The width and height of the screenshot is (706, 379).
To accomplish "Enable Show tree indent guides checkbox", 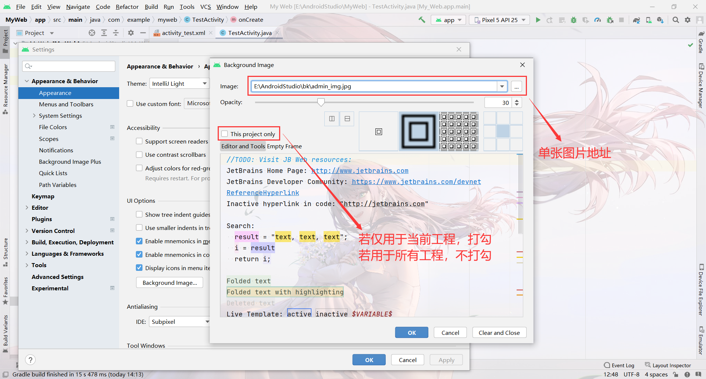I will (x=139, y=215).
